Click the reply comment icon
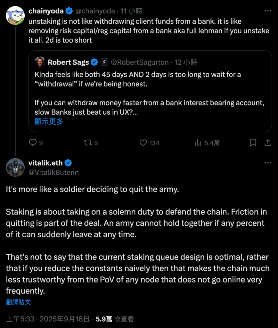The height and width of the screenshot is (328, 278). pyautogui.click(x=33, y=143)
